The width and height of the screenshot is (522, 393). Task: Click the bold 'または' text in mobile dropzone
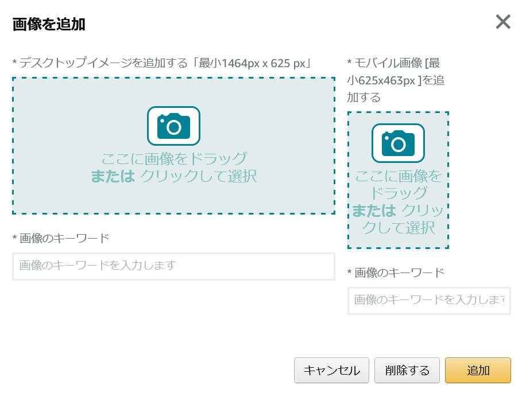tap(373, 211)
